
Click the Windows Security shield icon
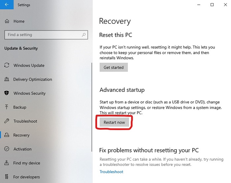click(x=7, y=93)
